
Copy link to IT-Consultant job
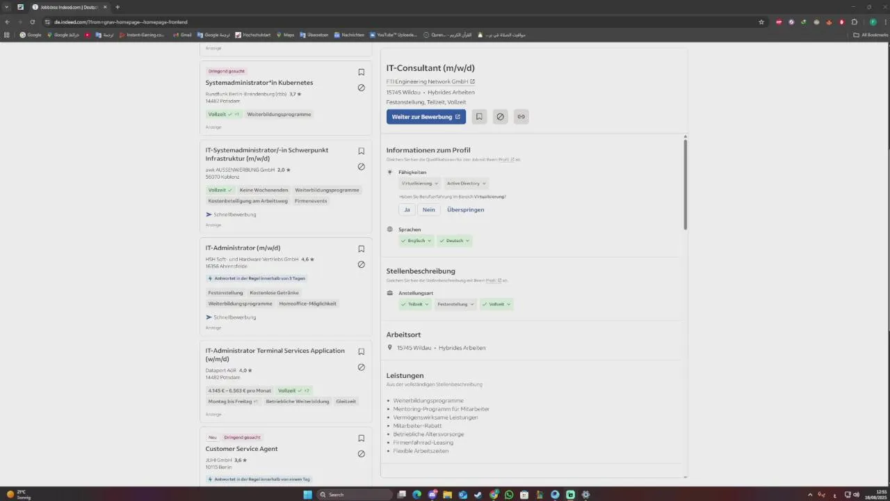click(521, 117)
